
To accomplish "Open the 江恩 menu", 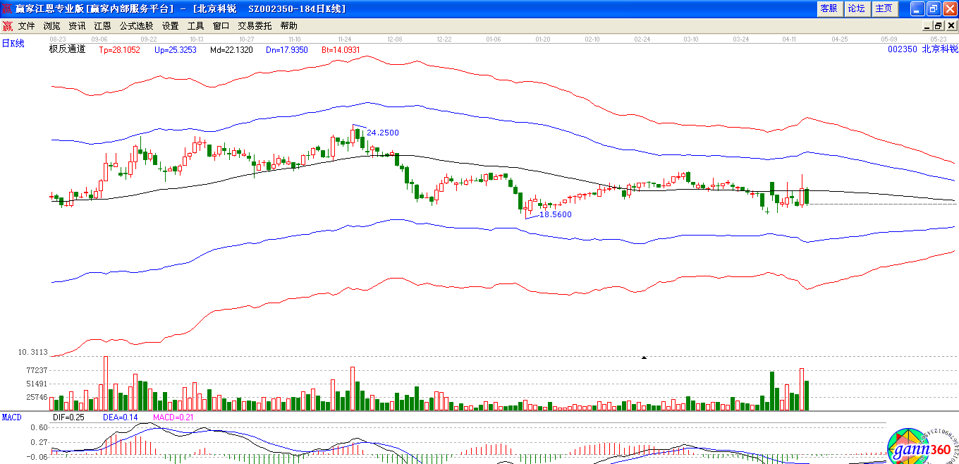I will click(x=102, y=26).
